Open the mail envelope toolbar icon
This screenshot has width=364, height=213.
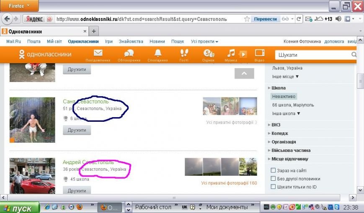coord(309,19)
